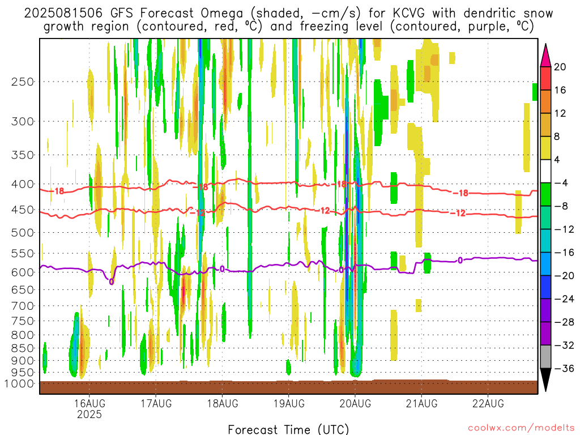Image resolution: width=580 pixels, height=435 pixels.
Task: Click the colorbar value -4 label
Action: tap(561, 183)
